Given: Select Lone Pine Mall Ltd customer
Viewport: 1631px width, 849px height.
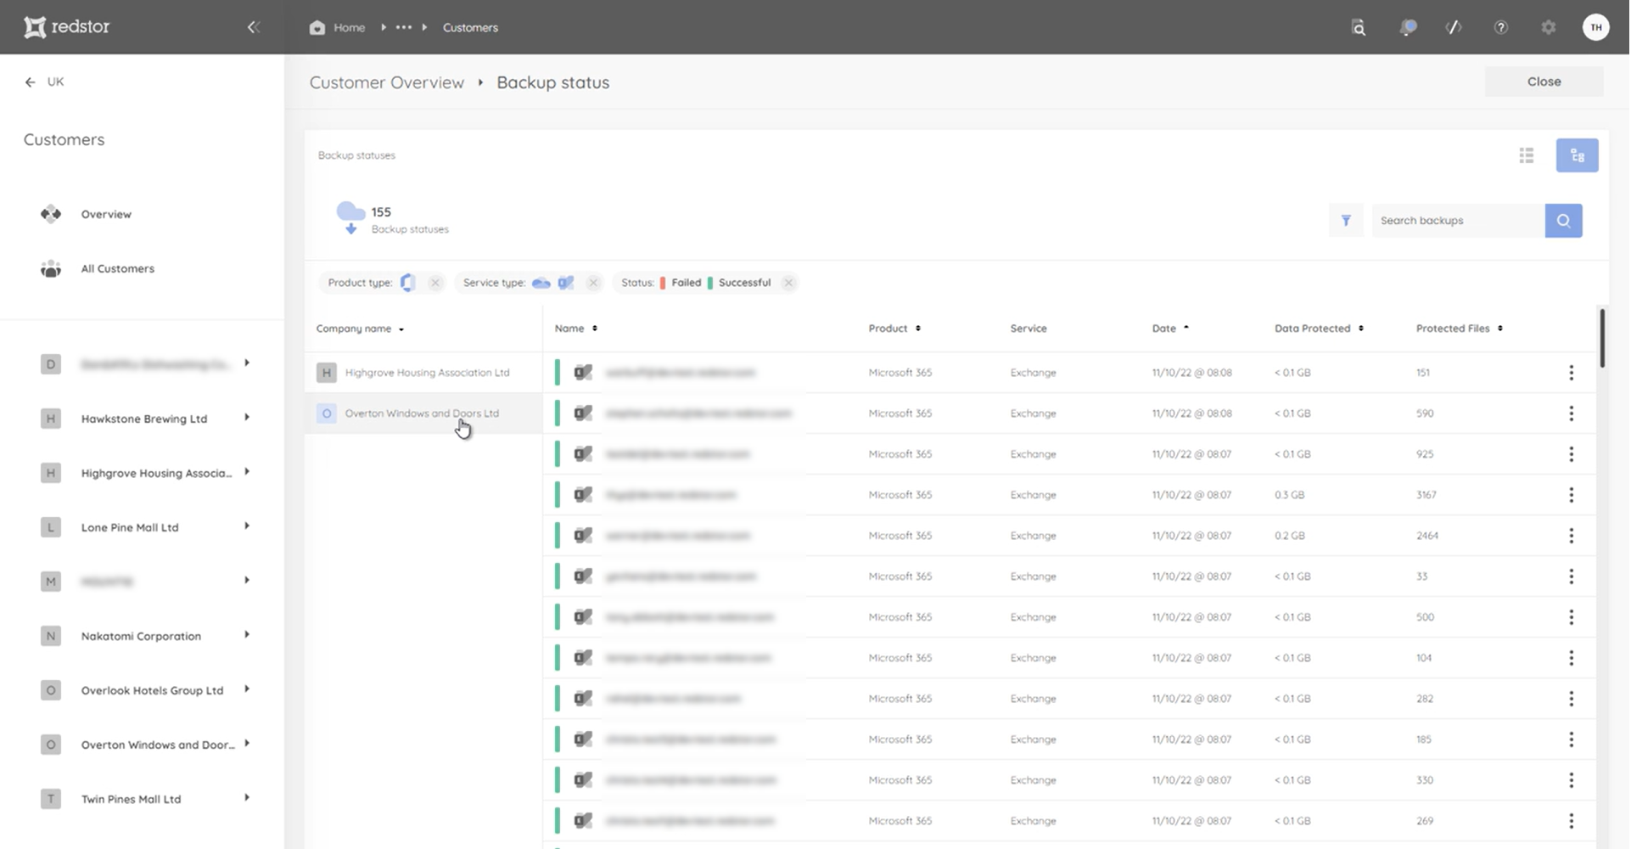Looking at the screenshot, I should 130,528.
